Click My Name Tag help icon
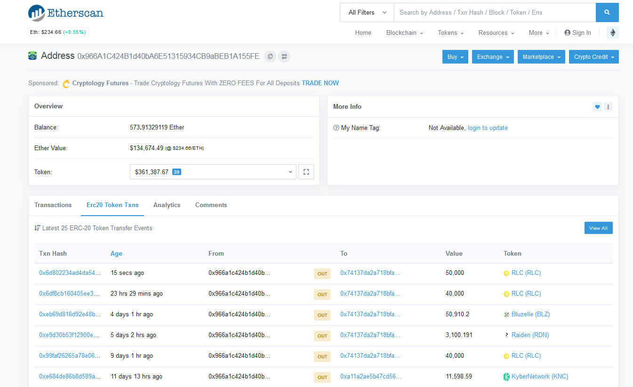The height and width of the screenshot is (387, 633). [x=336, y=128]
